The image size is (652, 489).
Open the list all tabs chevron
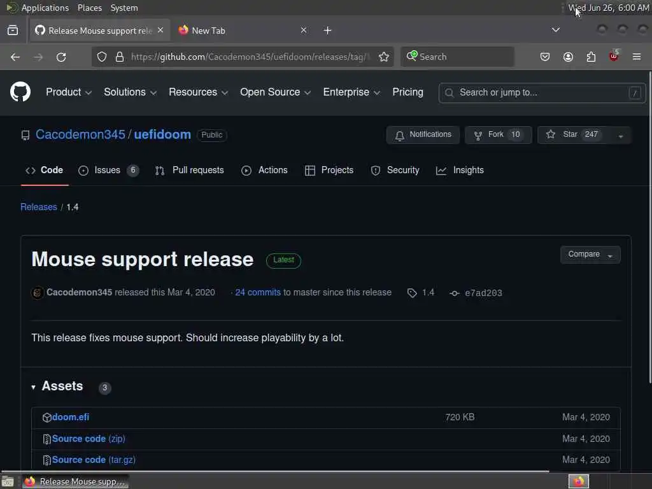pyautogui.click(x=555, y=30)
